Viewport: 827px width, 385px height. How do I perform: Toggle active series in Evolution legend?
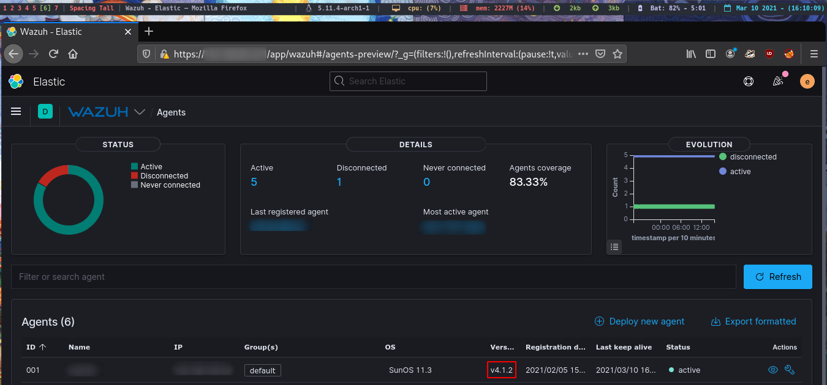[x=734, y=172]
